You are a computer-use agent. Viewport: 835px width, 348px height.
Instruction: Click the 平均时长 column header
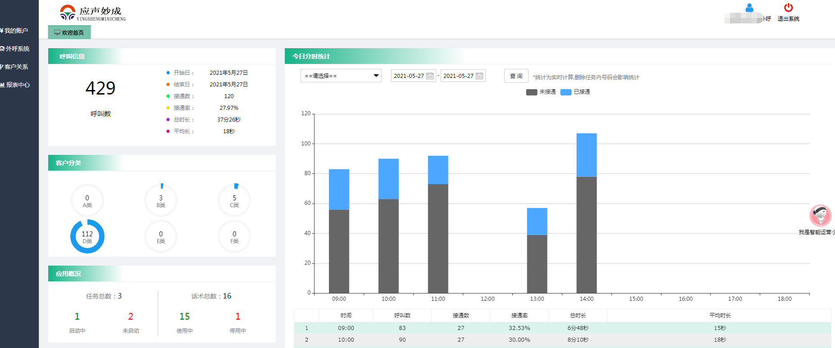720,316
